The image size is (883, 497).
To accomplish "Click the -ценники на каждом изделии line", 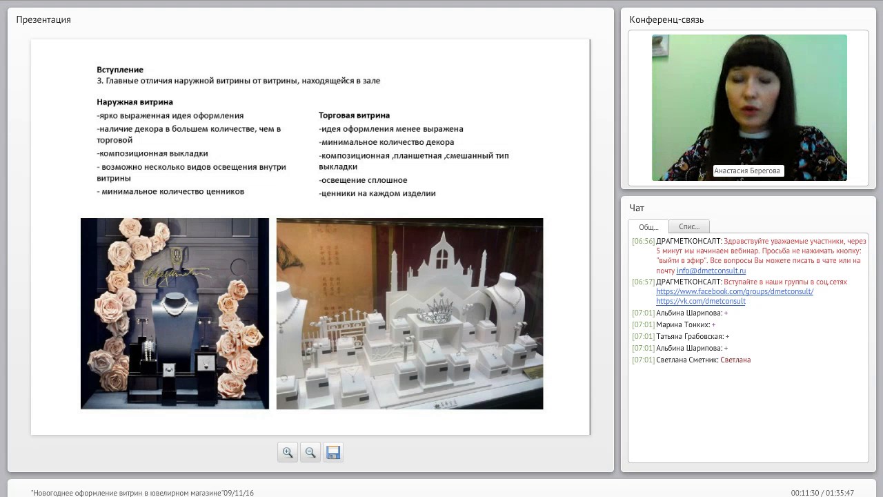I will pos(377,193).
